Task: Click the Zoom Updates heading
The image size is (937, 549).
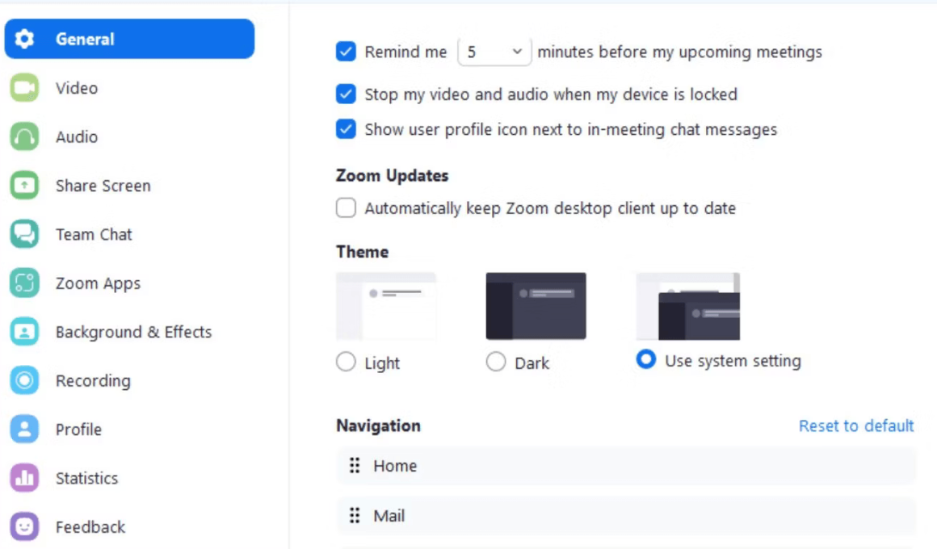Action: click(x=392, y=176)
